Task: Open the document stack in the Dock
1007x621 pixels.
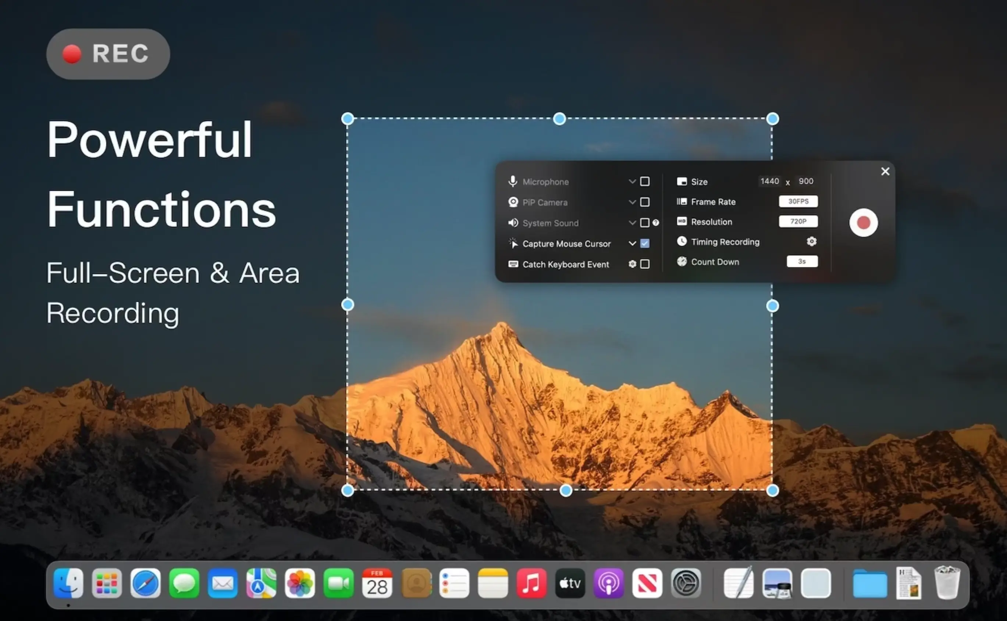Action: (908, 583)
